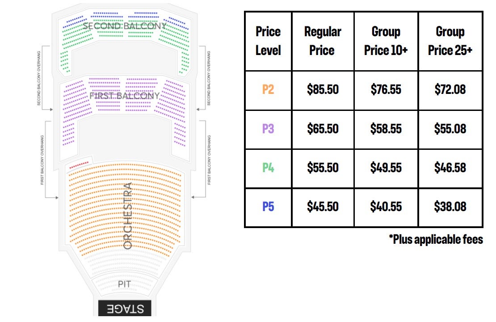Click the orange P2 price level
Image resolution: width=496 pixels, height=322 pixels.
click(x=268, y=89)
